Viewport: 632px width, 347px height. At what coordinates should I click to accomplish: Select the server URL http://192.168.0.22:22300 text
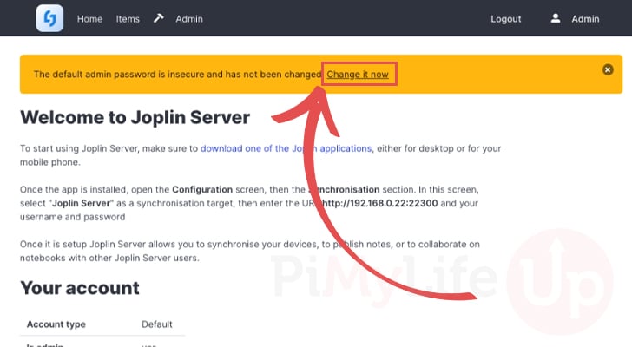(x=379, y=203)
